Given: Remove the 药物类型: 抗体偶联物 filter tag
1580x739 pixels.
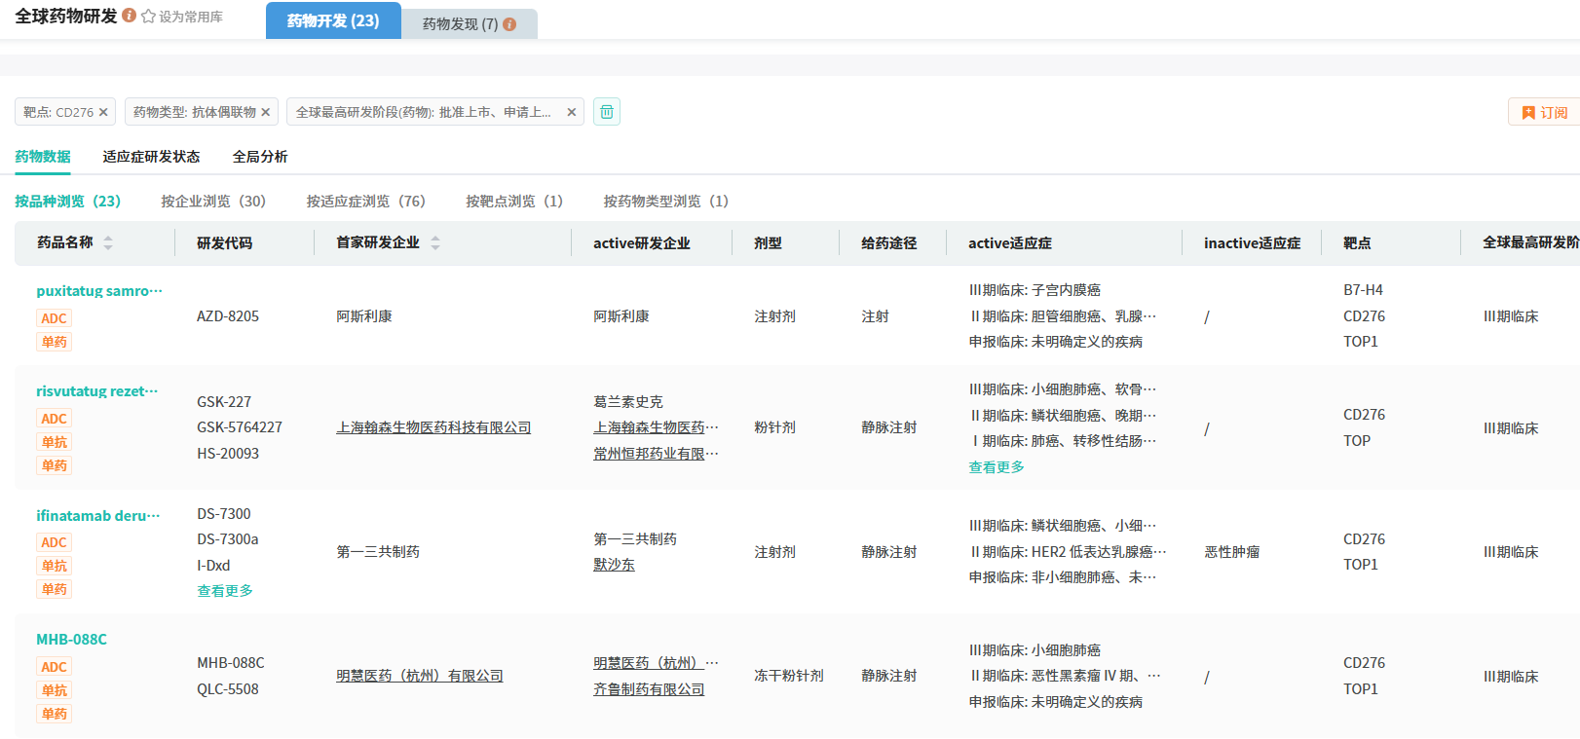Looking at the screenshot, I should click(265, 112).
